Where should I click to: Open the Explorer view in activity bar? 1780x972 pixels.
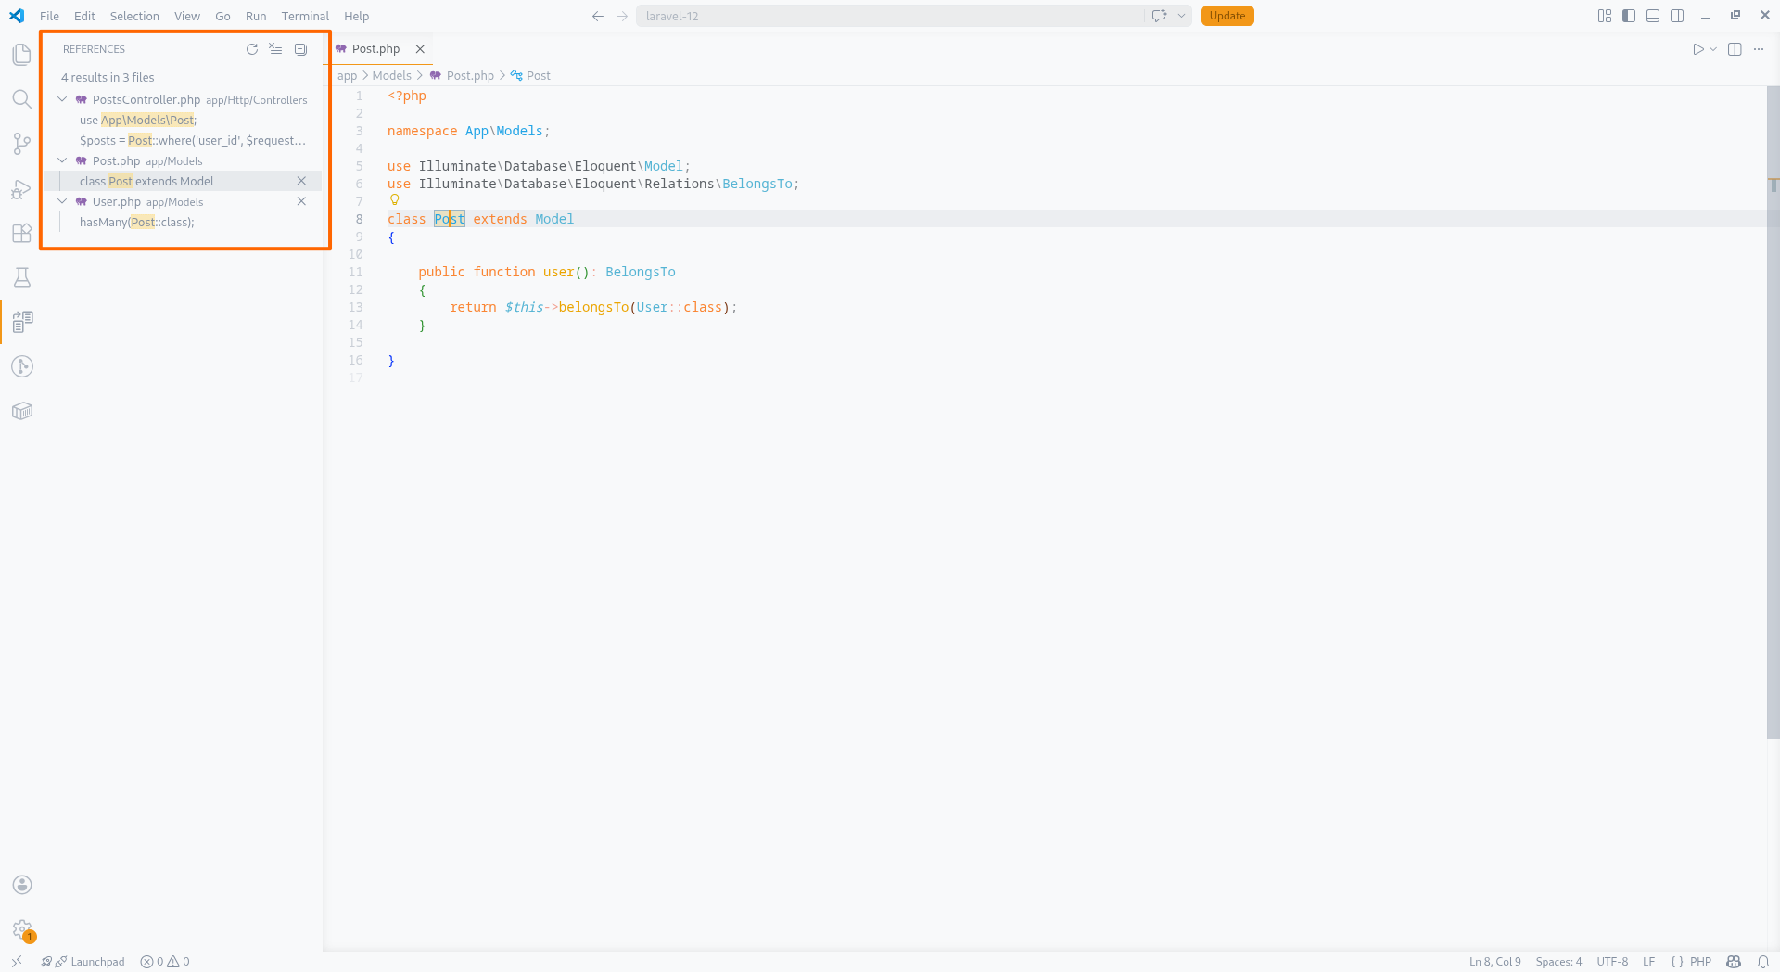pyautogui.click(x=22, y=55)
